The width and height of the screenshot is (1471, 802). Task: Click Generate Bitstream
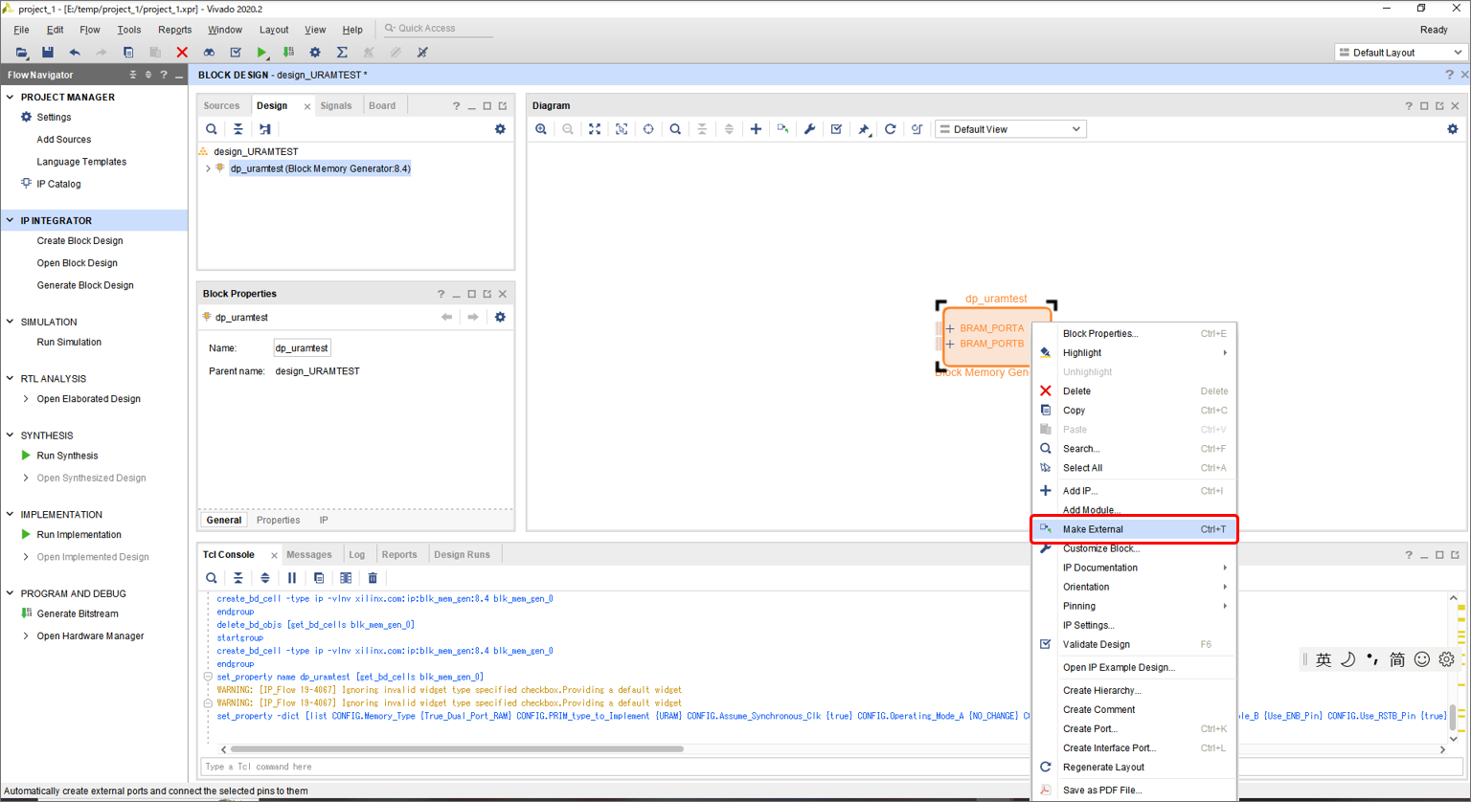click(78, 613)
